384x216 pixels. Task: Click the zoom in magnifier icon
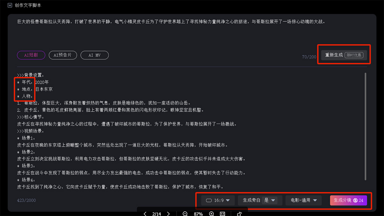tap(212, 213)
